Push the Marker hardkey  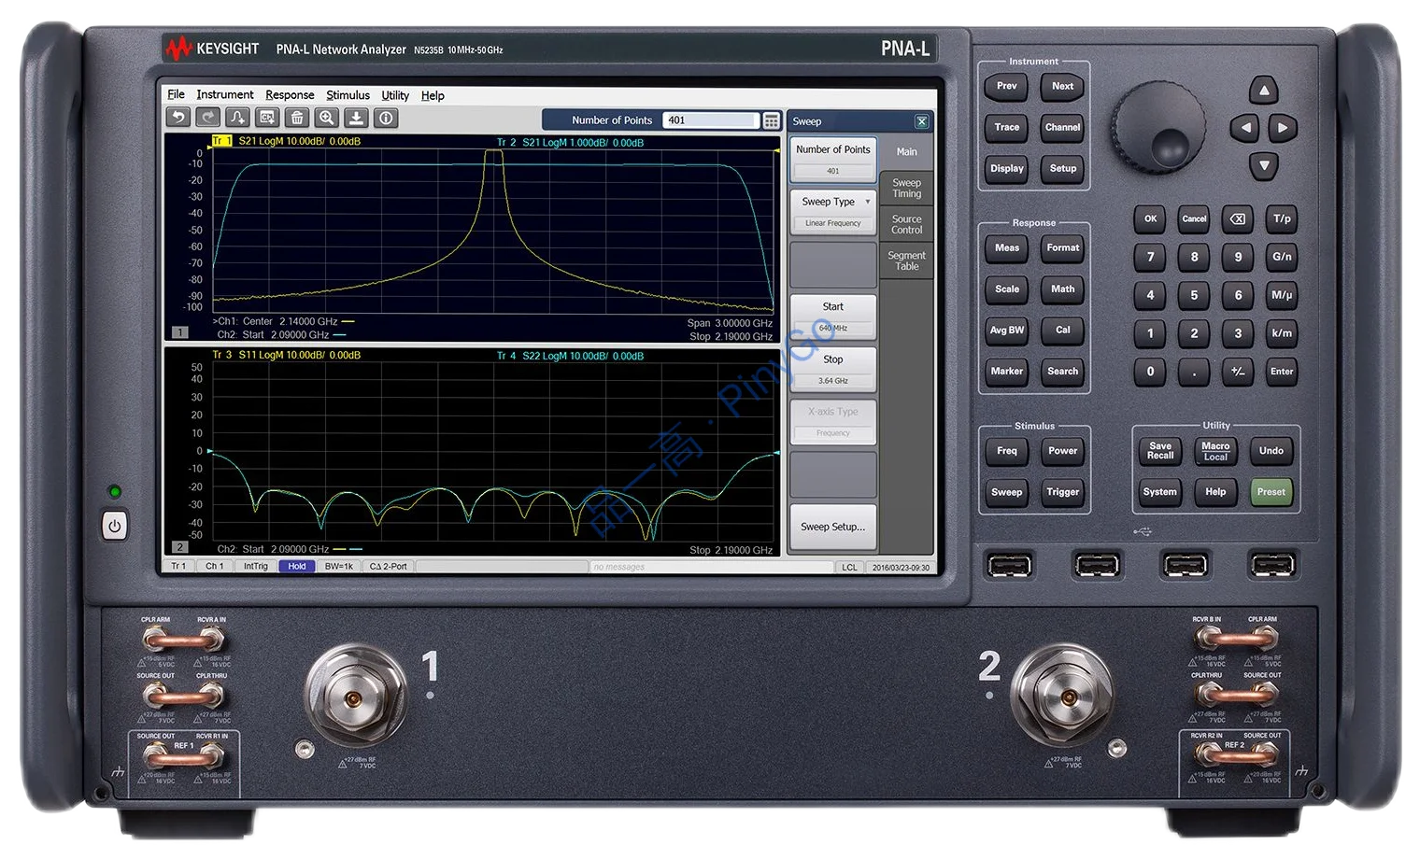[1007, 372]
